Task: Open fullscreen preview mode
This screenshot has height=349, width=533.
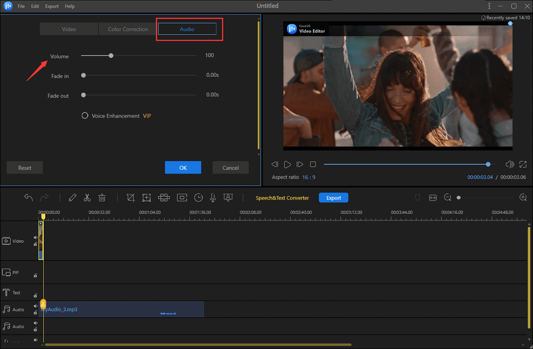Action: [x=523, y=164]
